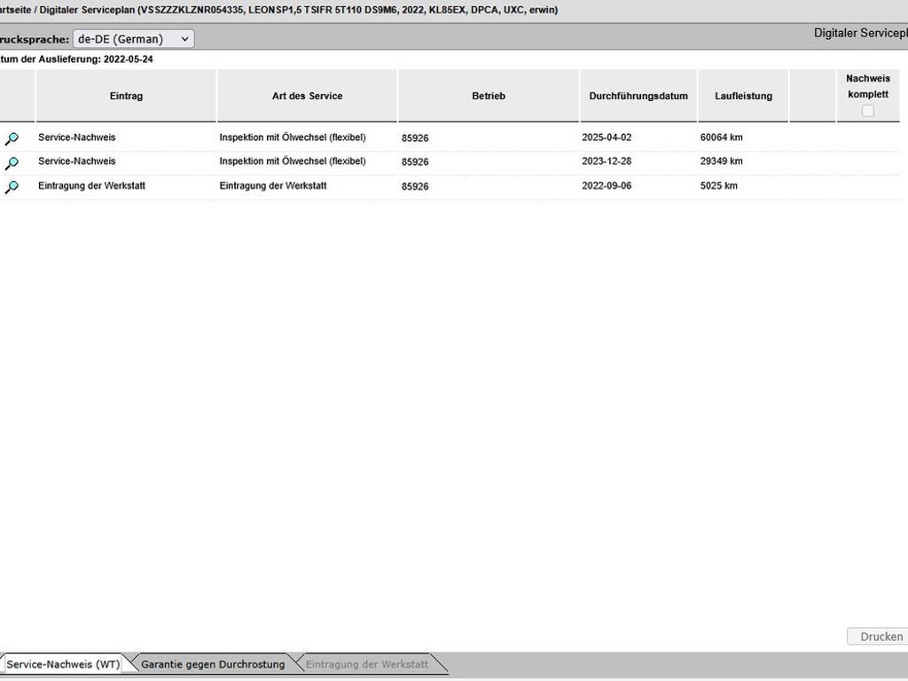Switch to Service-Nachweis (WT) tab
Viewport: 908px width, 681px height.
point(63,664)
